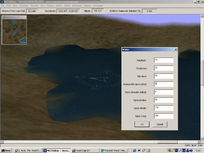This screenshot has height=153, width=204.
Task: Click the Alpha Deep input field
Action: [164, 116]
